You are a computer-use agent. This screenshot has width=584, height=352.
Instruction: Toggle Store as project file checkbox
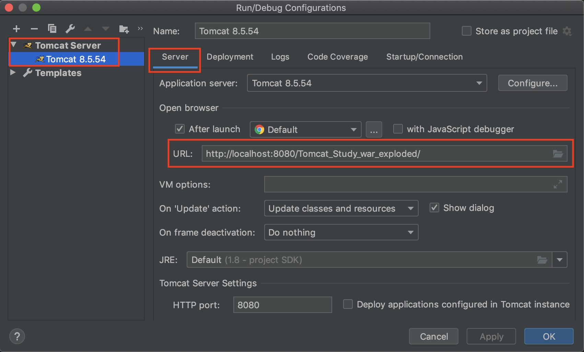click(467, 31)
